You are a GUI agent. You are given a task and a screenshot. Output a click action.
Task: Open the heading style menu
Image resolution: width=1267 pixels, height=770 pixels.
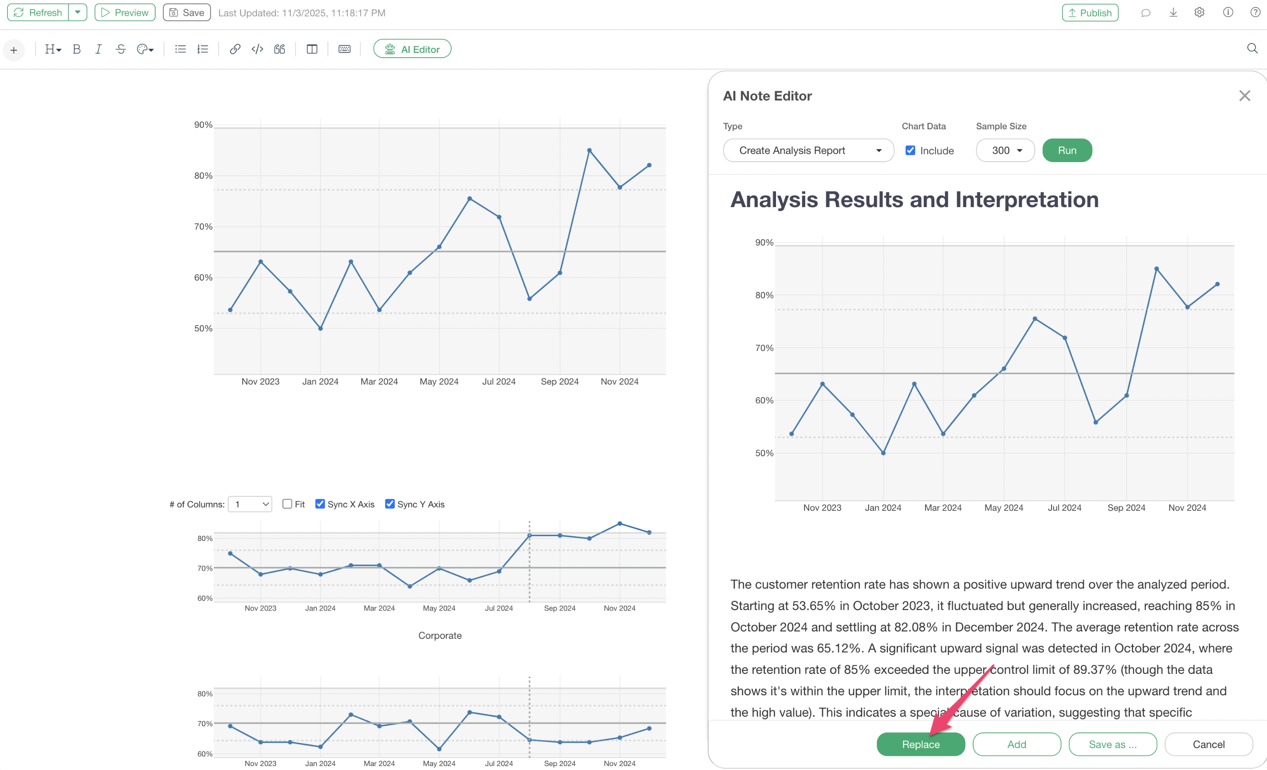[x=52, y=49]
